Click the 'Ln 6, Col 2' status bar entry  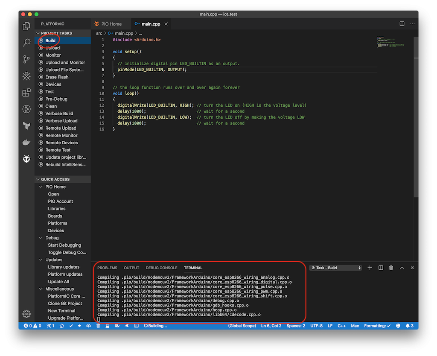(271, 326)
